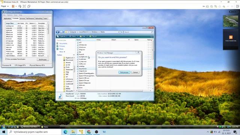The width and height of the screenshot is (240, 135).
Task: Select the Help folder in tree
Action: coord(66,72)
